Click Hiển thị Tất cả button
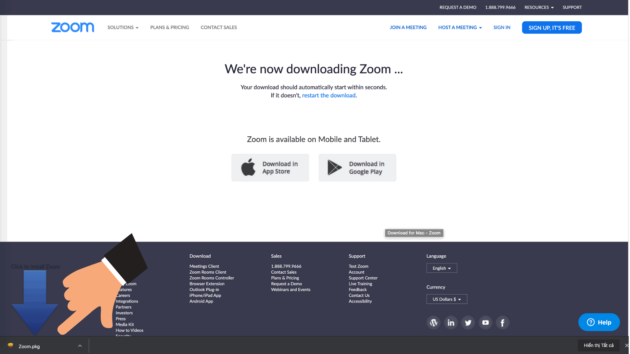 pos(598,345)
